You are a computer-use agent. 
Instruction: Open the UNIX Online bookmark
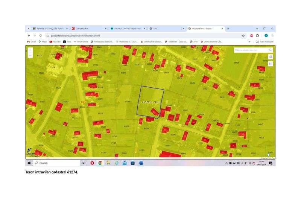click(81, 41)
